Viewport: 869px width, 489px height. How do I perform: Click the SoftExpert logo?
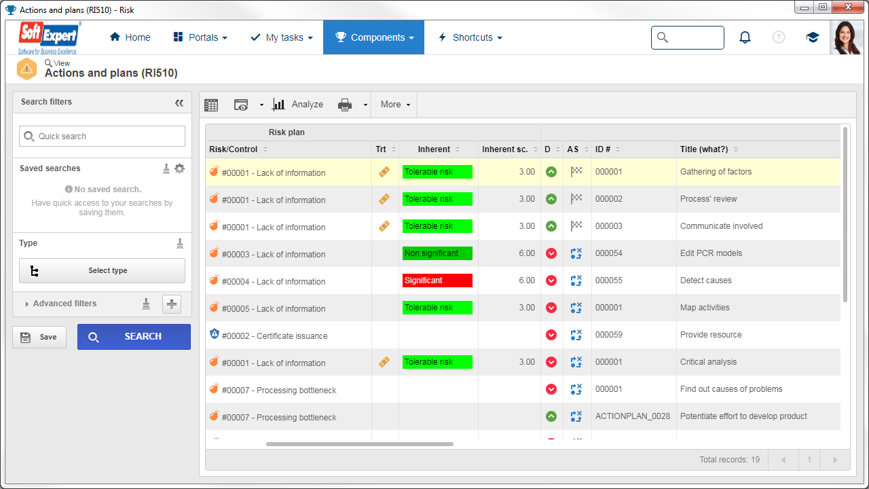click(x=50, y=37)
